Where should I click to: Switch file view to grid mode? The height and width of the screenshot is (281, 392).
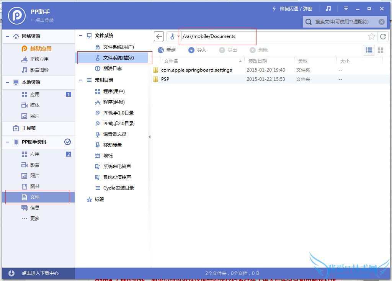[380, 49]
